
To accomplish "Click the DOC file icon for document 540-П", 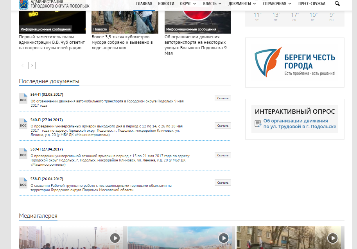I will pos(23,123).
